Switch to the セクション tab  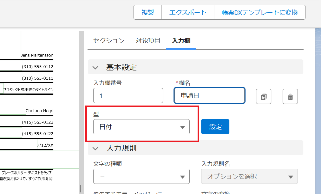pyautogui.click(x=108, y=40)
